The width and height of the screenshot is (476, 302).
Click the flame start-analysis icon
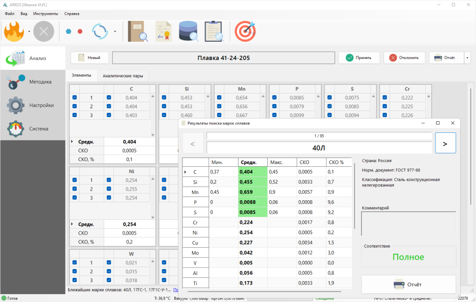pyautogui.click(x=15, y=32)
